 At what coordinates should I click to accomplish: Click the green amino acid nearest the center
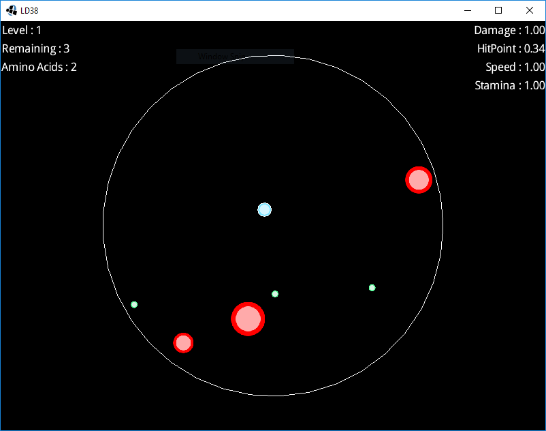pyautogui.click(x=275, y=294)
